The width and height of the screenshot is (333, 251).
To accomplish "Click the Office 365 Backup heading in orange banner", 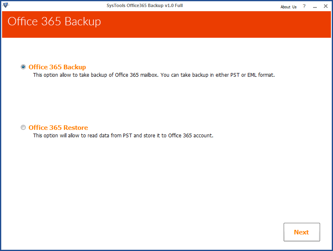I will click(54, 22).
